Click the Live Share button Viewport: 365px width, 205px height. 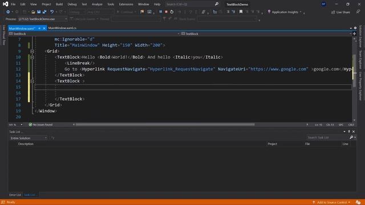coord(340,12)
